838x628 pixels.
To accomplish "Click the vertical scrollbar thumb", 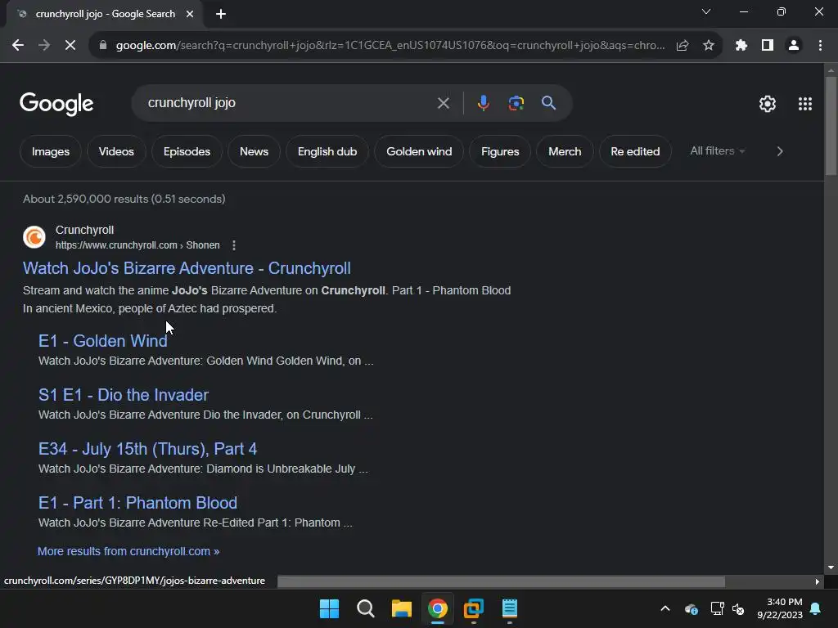I will [x=831, y=126].
